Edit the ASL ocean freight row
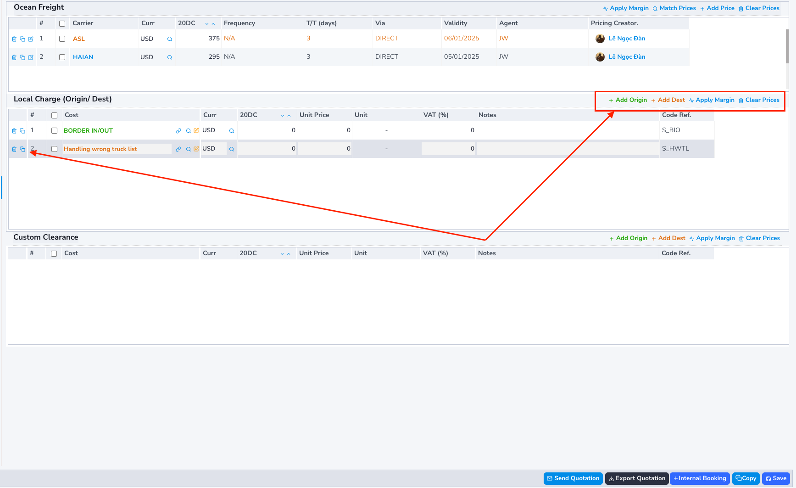796x488 pixels. pyautogui.click(x=31, y=39)
